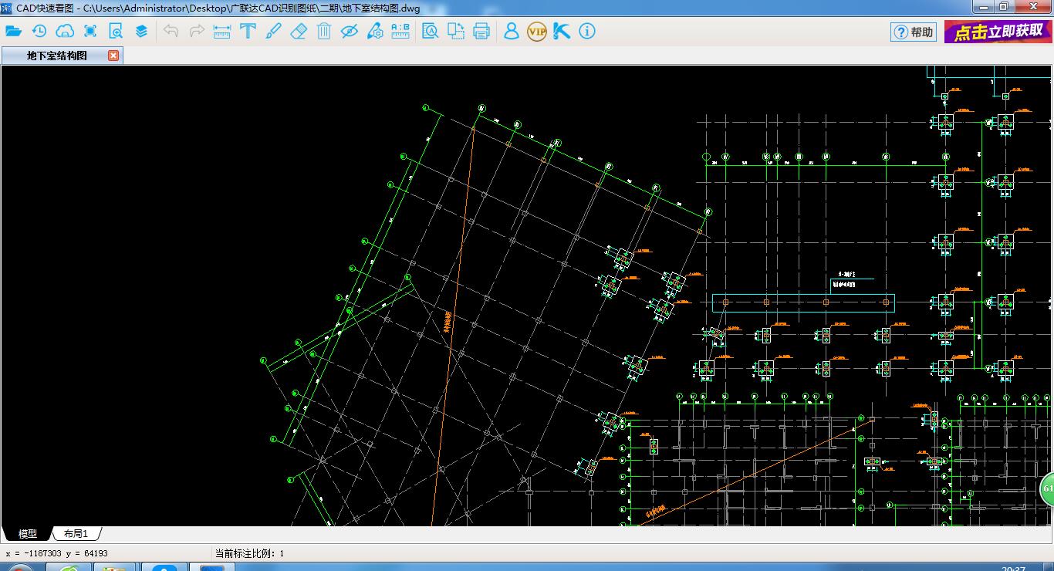Click the 附-2剖面 detail label in drawing
Viewport: 1054px width, 571px height.
[x=848, y=275]
